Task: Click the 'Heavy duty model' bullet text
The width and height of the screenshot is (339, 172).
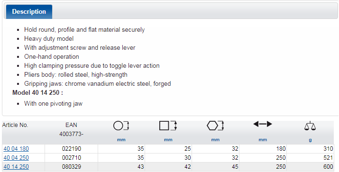Action: pyautogui.click(x=49, y=39)
